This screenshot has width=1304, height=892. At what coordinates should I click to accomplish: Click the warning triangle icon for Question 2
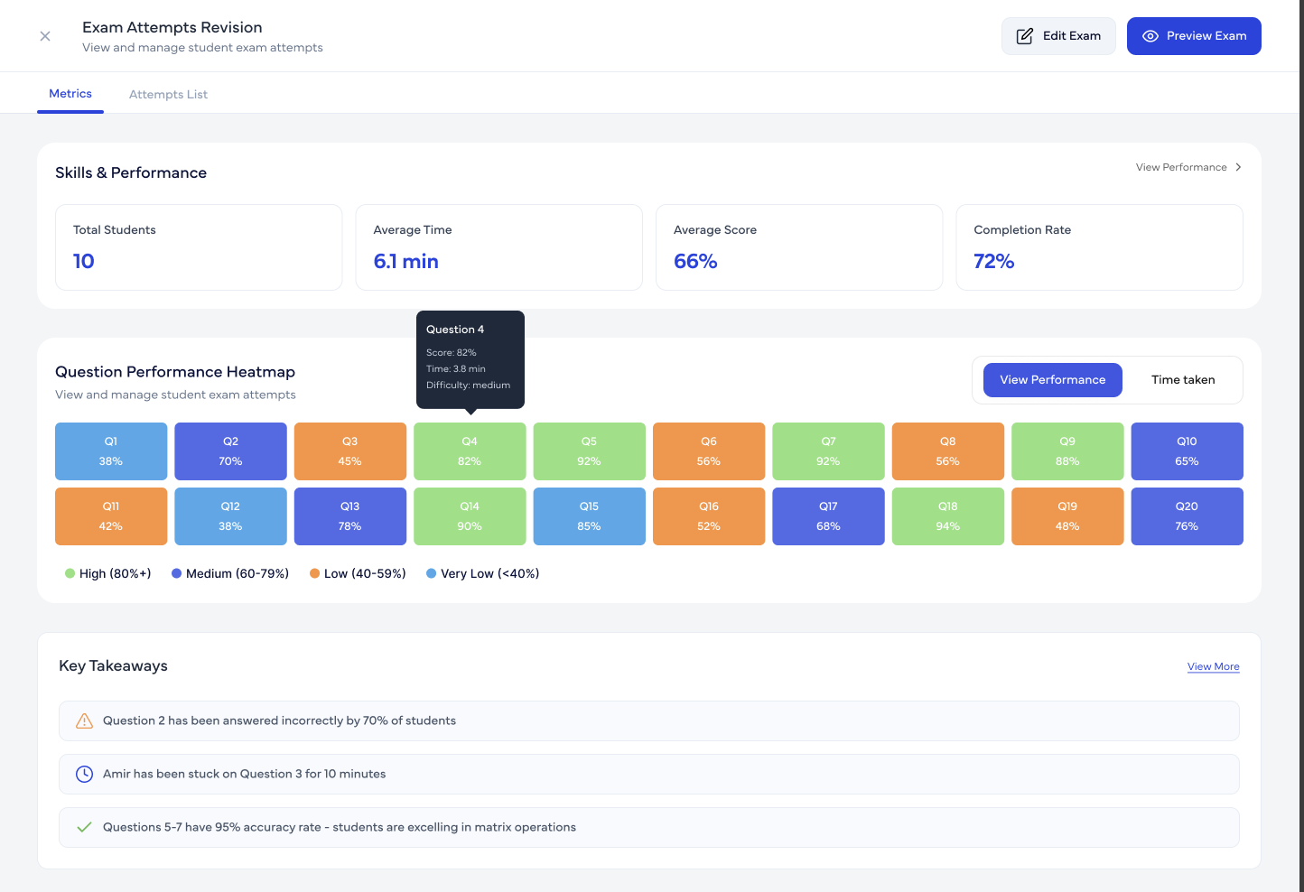pyautogui.click(x=84, y=720)
